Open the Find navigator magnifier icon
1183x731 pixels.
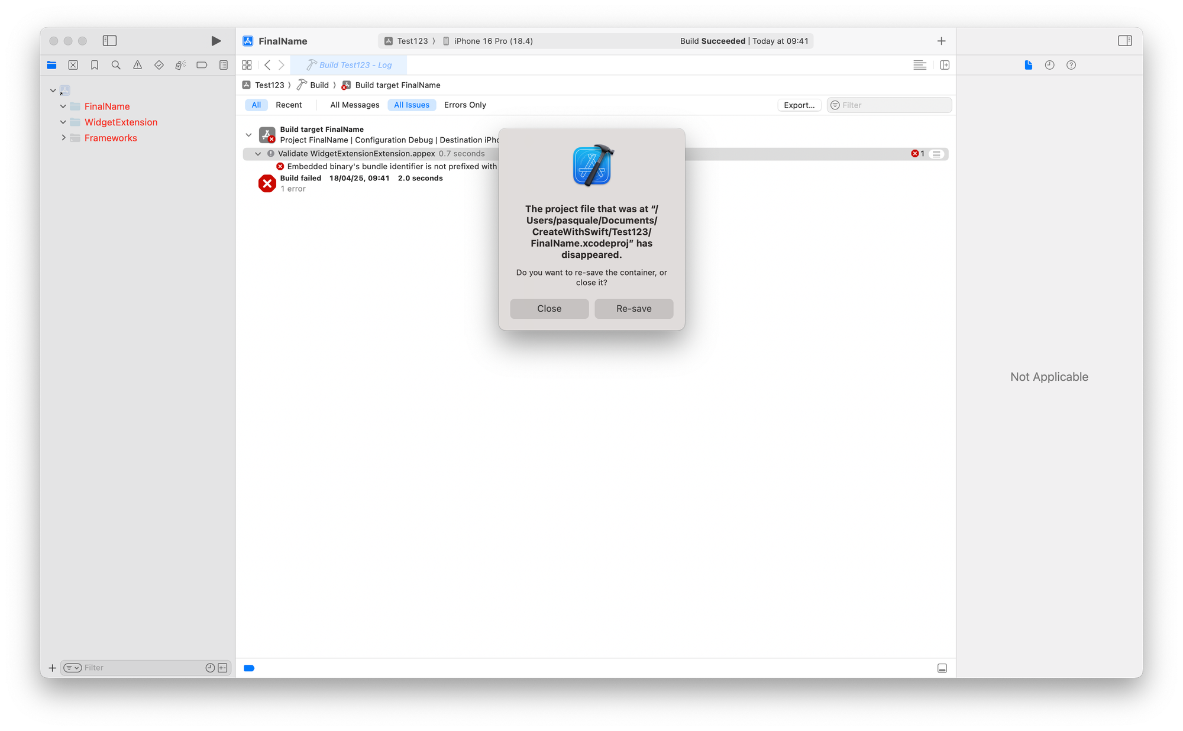(x=116, y=65)
